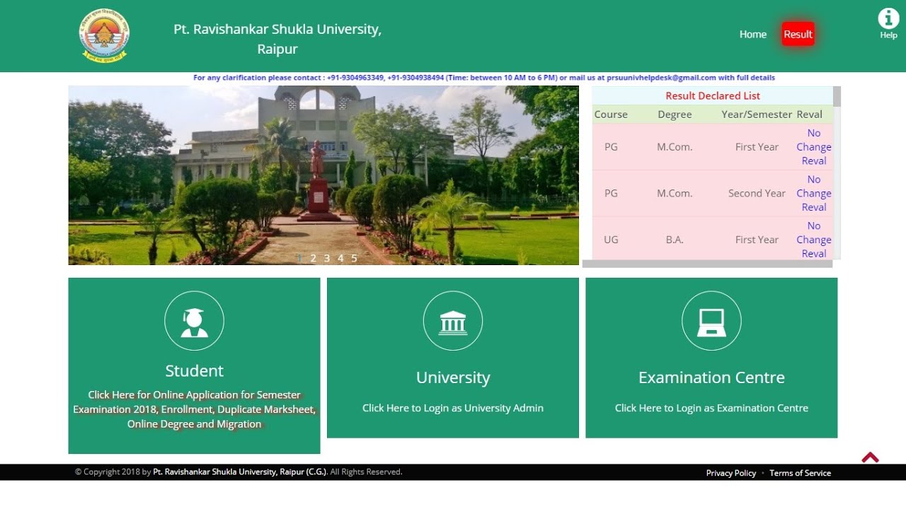Click the Student heading
This screenshot has height=509, width=906.
click(x=194, y=371)
